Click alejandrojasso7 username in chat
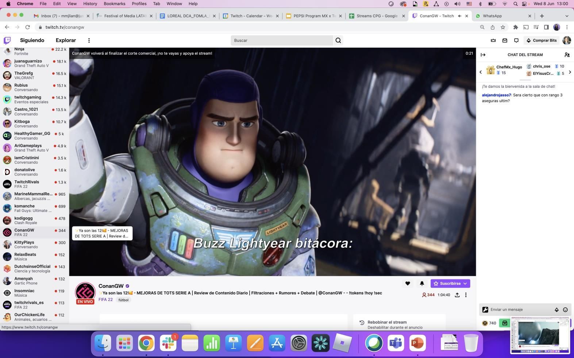574x358 pixels. [x=496, y=95]
